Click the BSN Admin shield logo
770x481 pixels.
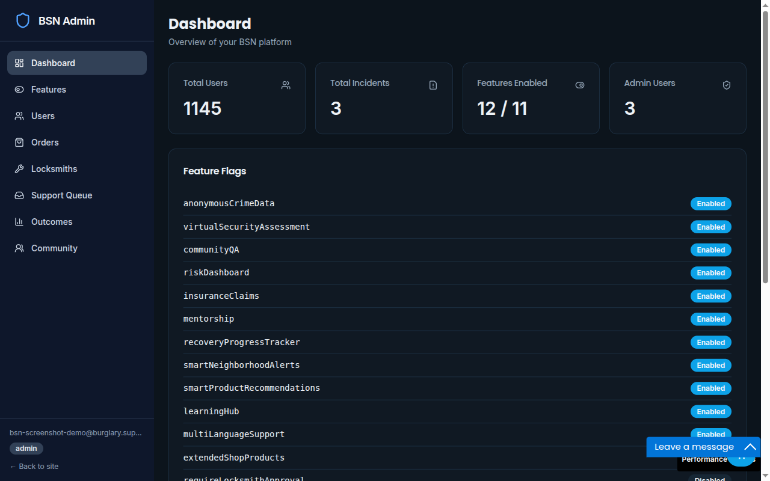click(23, 21)
